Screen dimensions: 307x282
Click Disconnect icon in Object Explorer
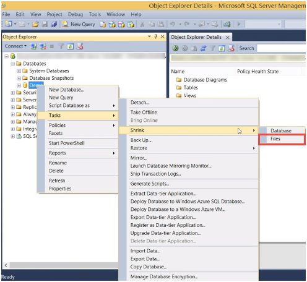(x=43, y=46)
